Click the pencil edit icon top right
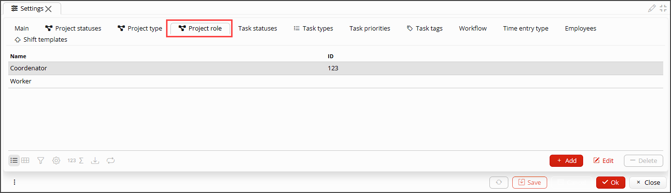The height and width of the screenshot is (193, 671). click(x=652, y=8)
